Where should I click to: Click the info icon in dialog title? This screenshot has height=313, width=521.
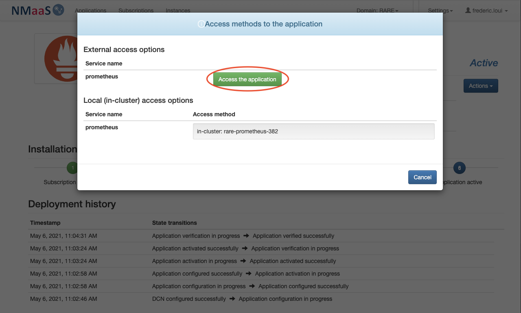click(x=201, y=24)
